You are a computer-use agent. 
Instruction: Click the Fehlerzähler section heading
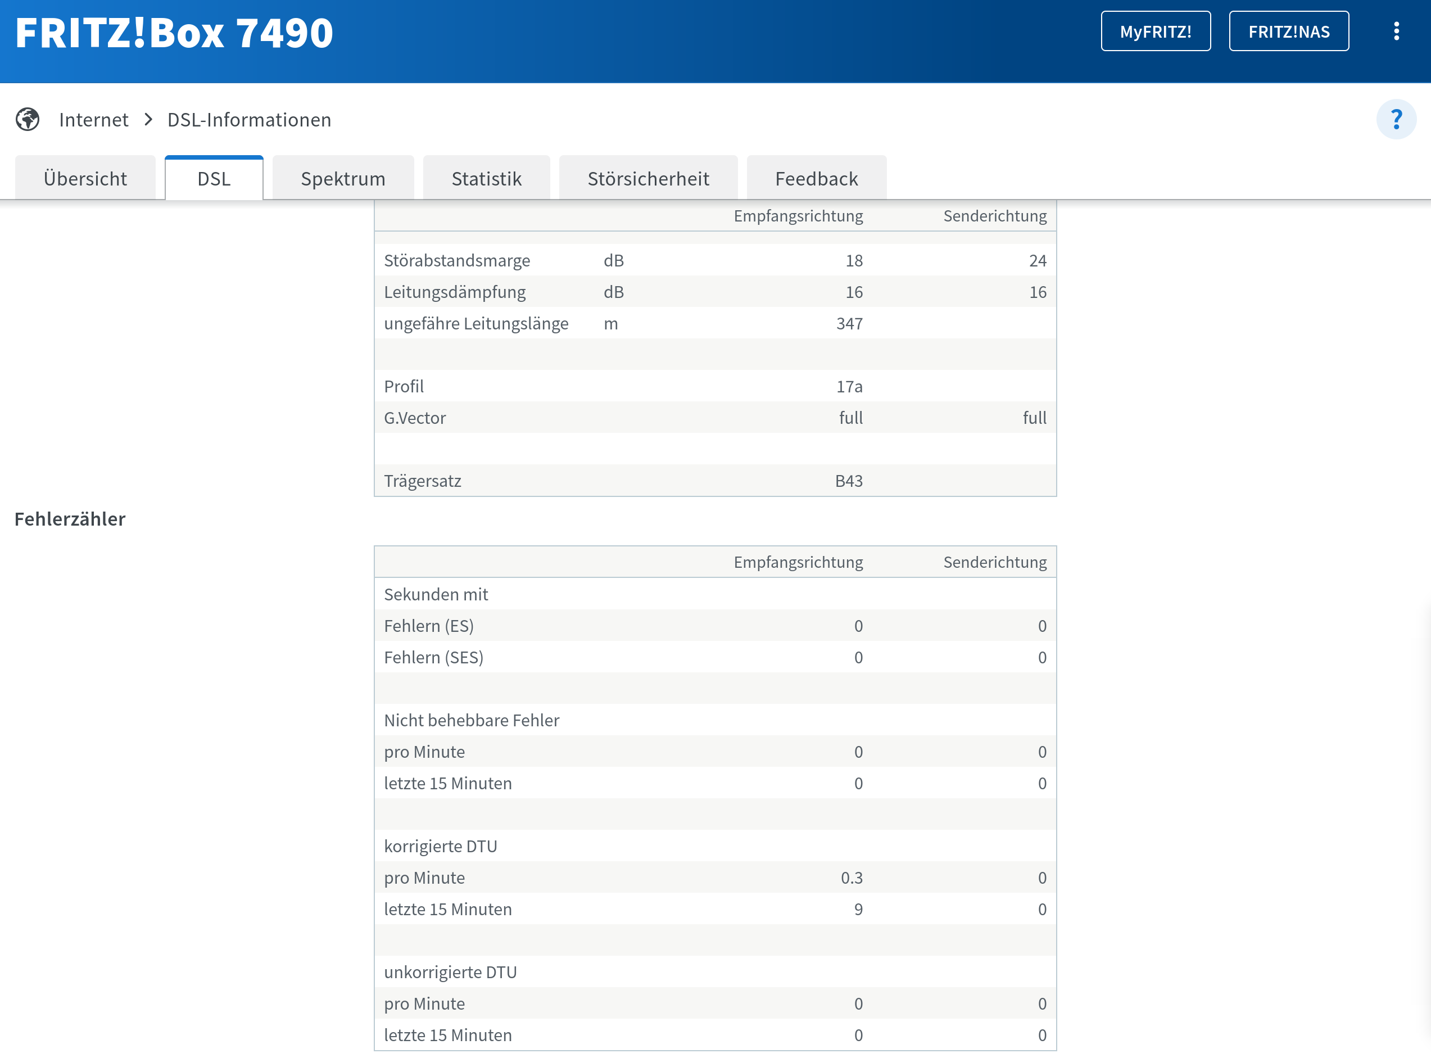click(70, 519)
